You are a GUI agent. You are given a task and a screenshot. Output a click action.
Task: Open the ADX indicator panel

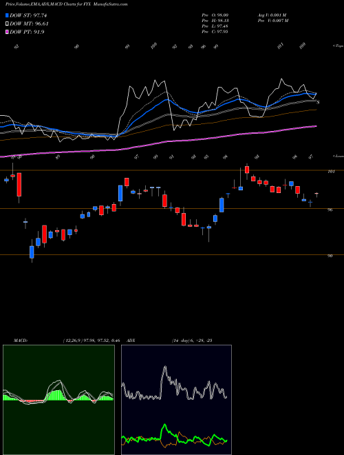(176, 400)
